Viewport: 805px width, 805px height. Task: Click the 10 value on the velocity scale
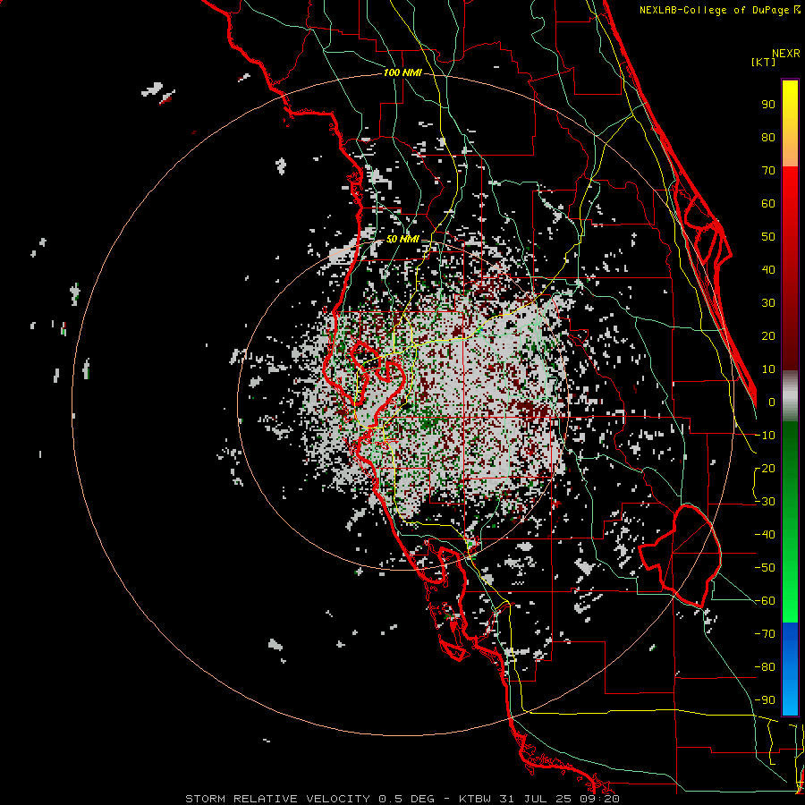pos(768,369)
